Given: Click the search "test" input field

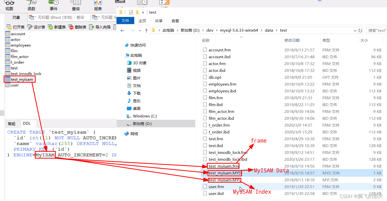Looking at the screenshot, I should point(377,30).
